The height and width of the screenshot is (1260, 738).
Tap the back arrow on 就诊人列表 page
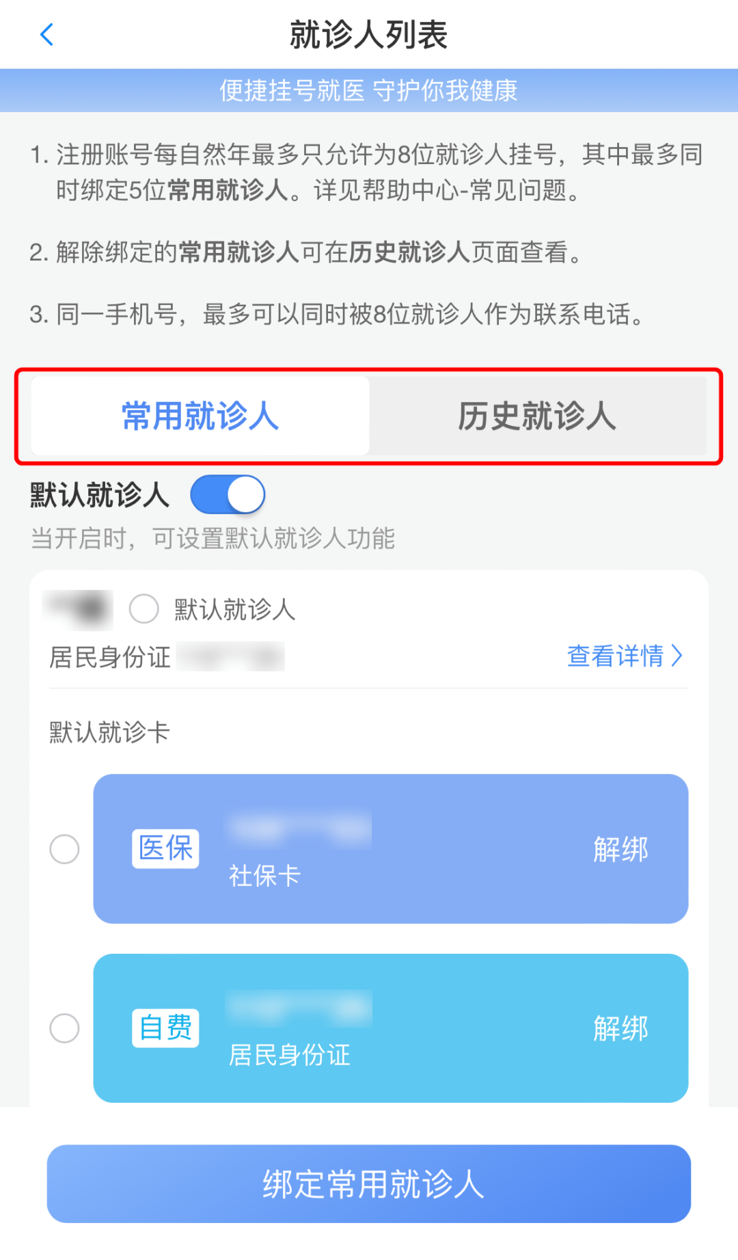[x=46, y=34]
